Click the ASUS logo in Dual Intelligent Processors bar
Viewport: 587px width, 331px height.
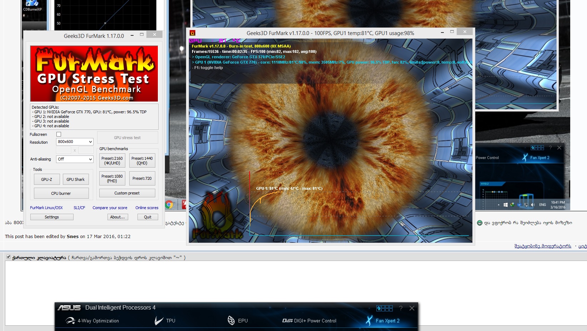tap(69, 308)
